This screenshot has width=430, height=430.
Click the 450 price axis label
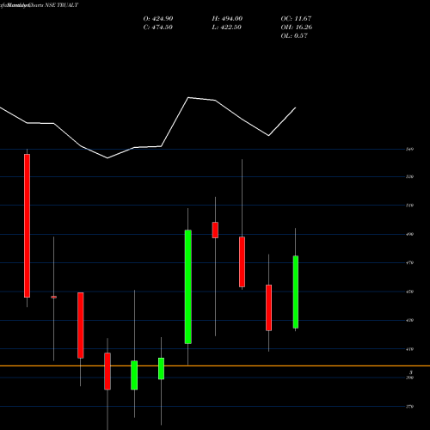[x=409, y=292]
